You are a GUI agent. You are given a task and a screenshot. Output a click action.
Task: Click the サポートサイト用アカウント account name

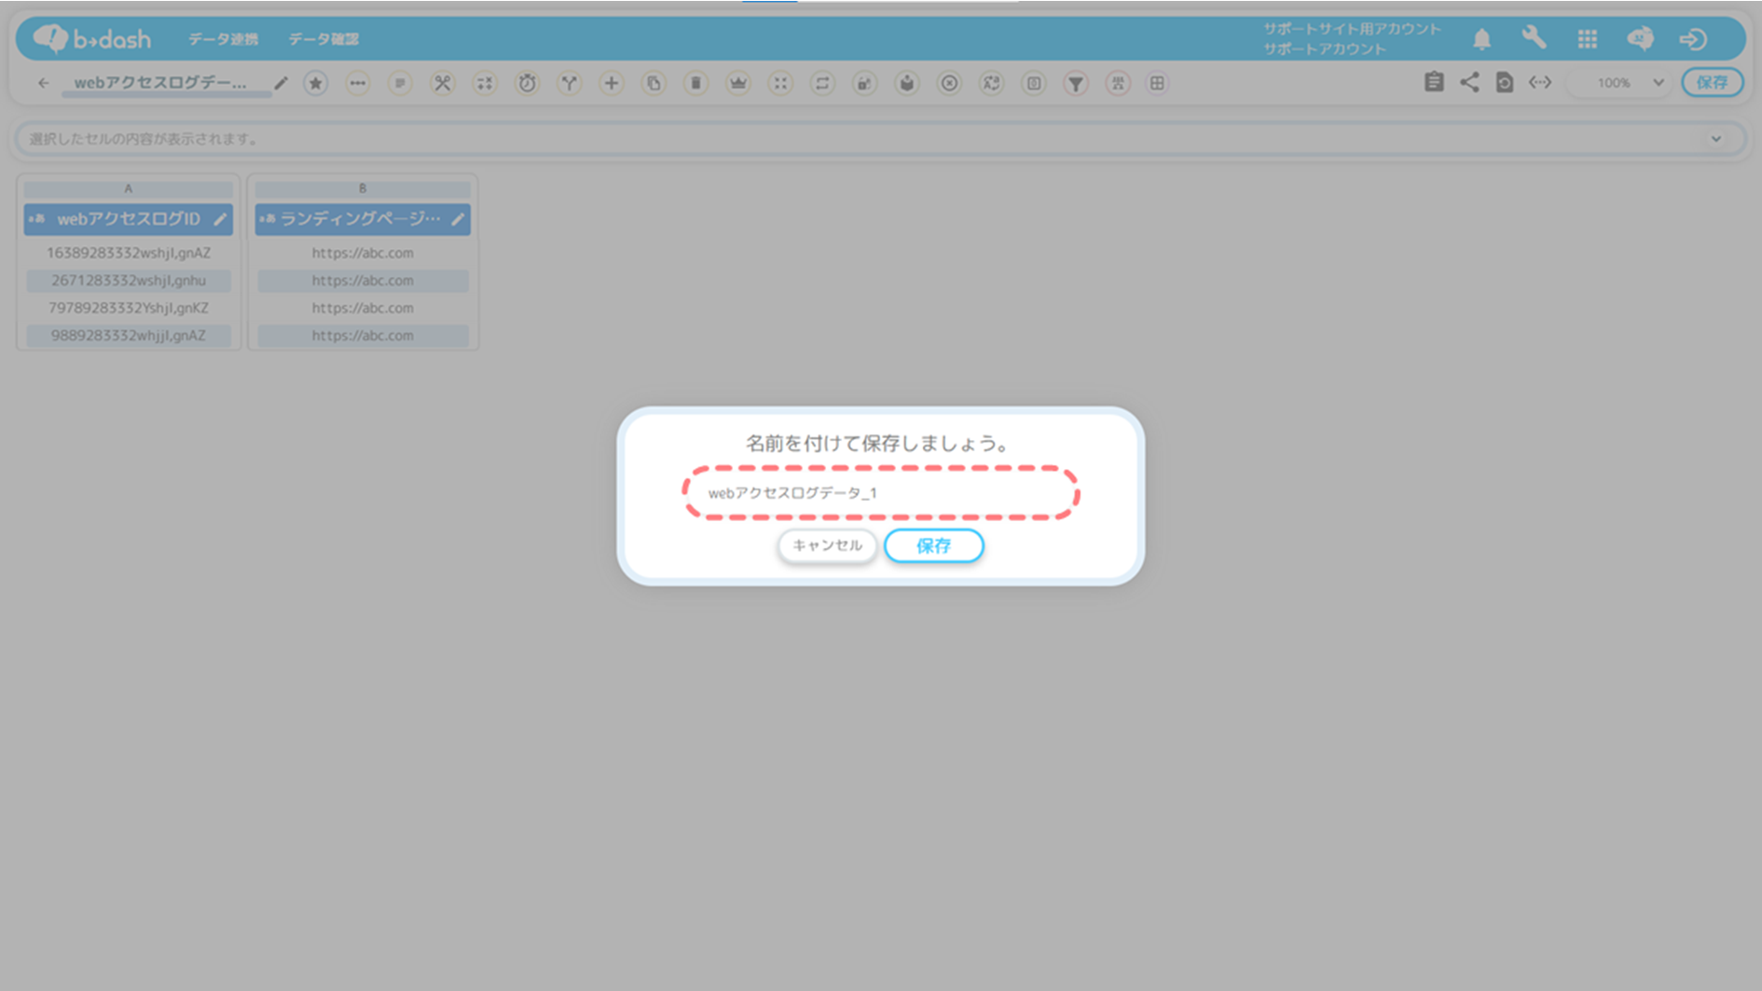(x=1352, y=29)
